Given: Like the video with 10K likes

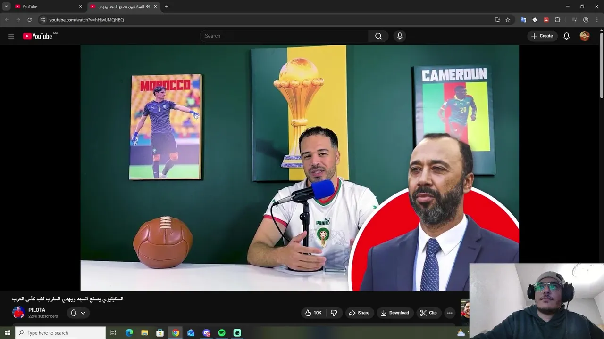Looking at the screenshot, I should (313, 313).
